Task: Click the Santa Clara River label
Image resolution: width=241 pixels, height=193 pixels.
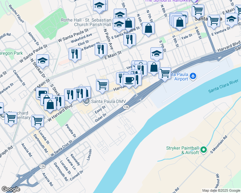Action: click(223, 86)
